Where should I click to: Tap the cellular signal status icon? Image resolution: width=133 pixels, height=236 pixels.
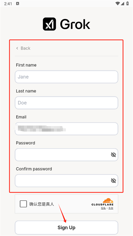tap(123, 4)
